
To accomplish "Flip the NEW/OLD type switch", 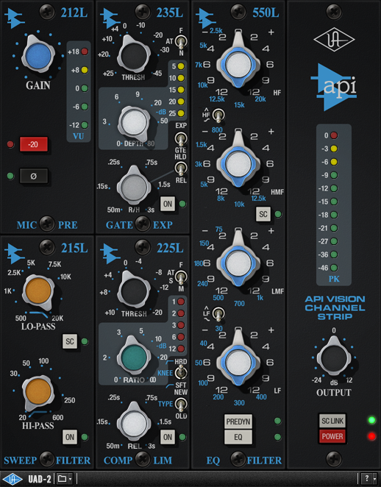I will [181, 404].
